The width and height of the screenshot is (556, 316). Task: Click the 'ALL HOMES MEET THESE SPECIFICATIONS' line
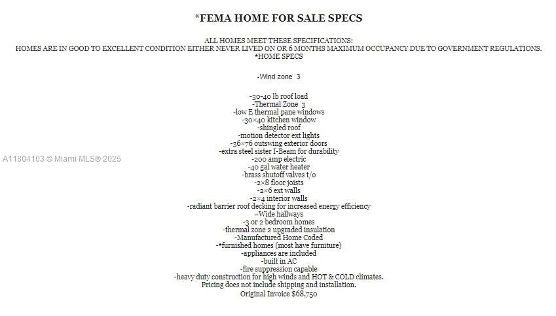[x=278, y=41]
